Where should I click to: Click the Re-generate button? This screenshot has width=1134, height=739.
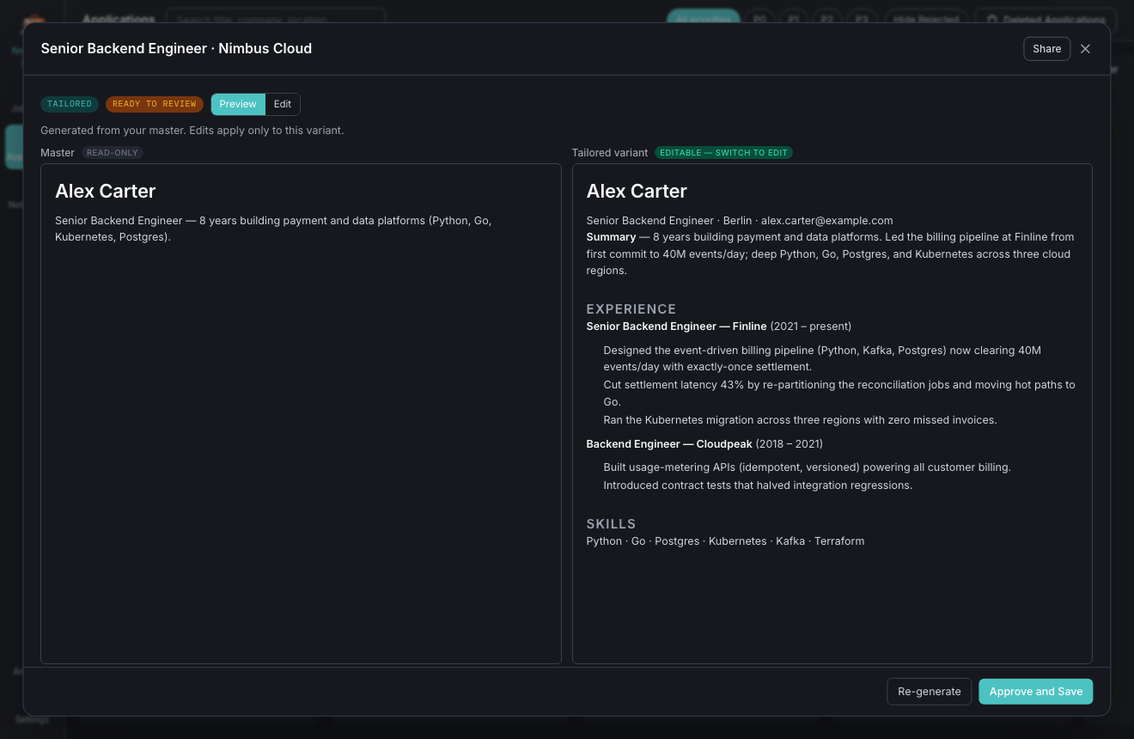coord(929,692)
